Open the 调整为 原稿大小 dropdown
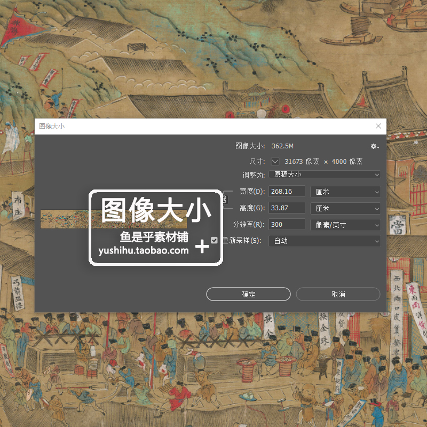The width and height of the screenshot is (427, 427). point(325,175)
